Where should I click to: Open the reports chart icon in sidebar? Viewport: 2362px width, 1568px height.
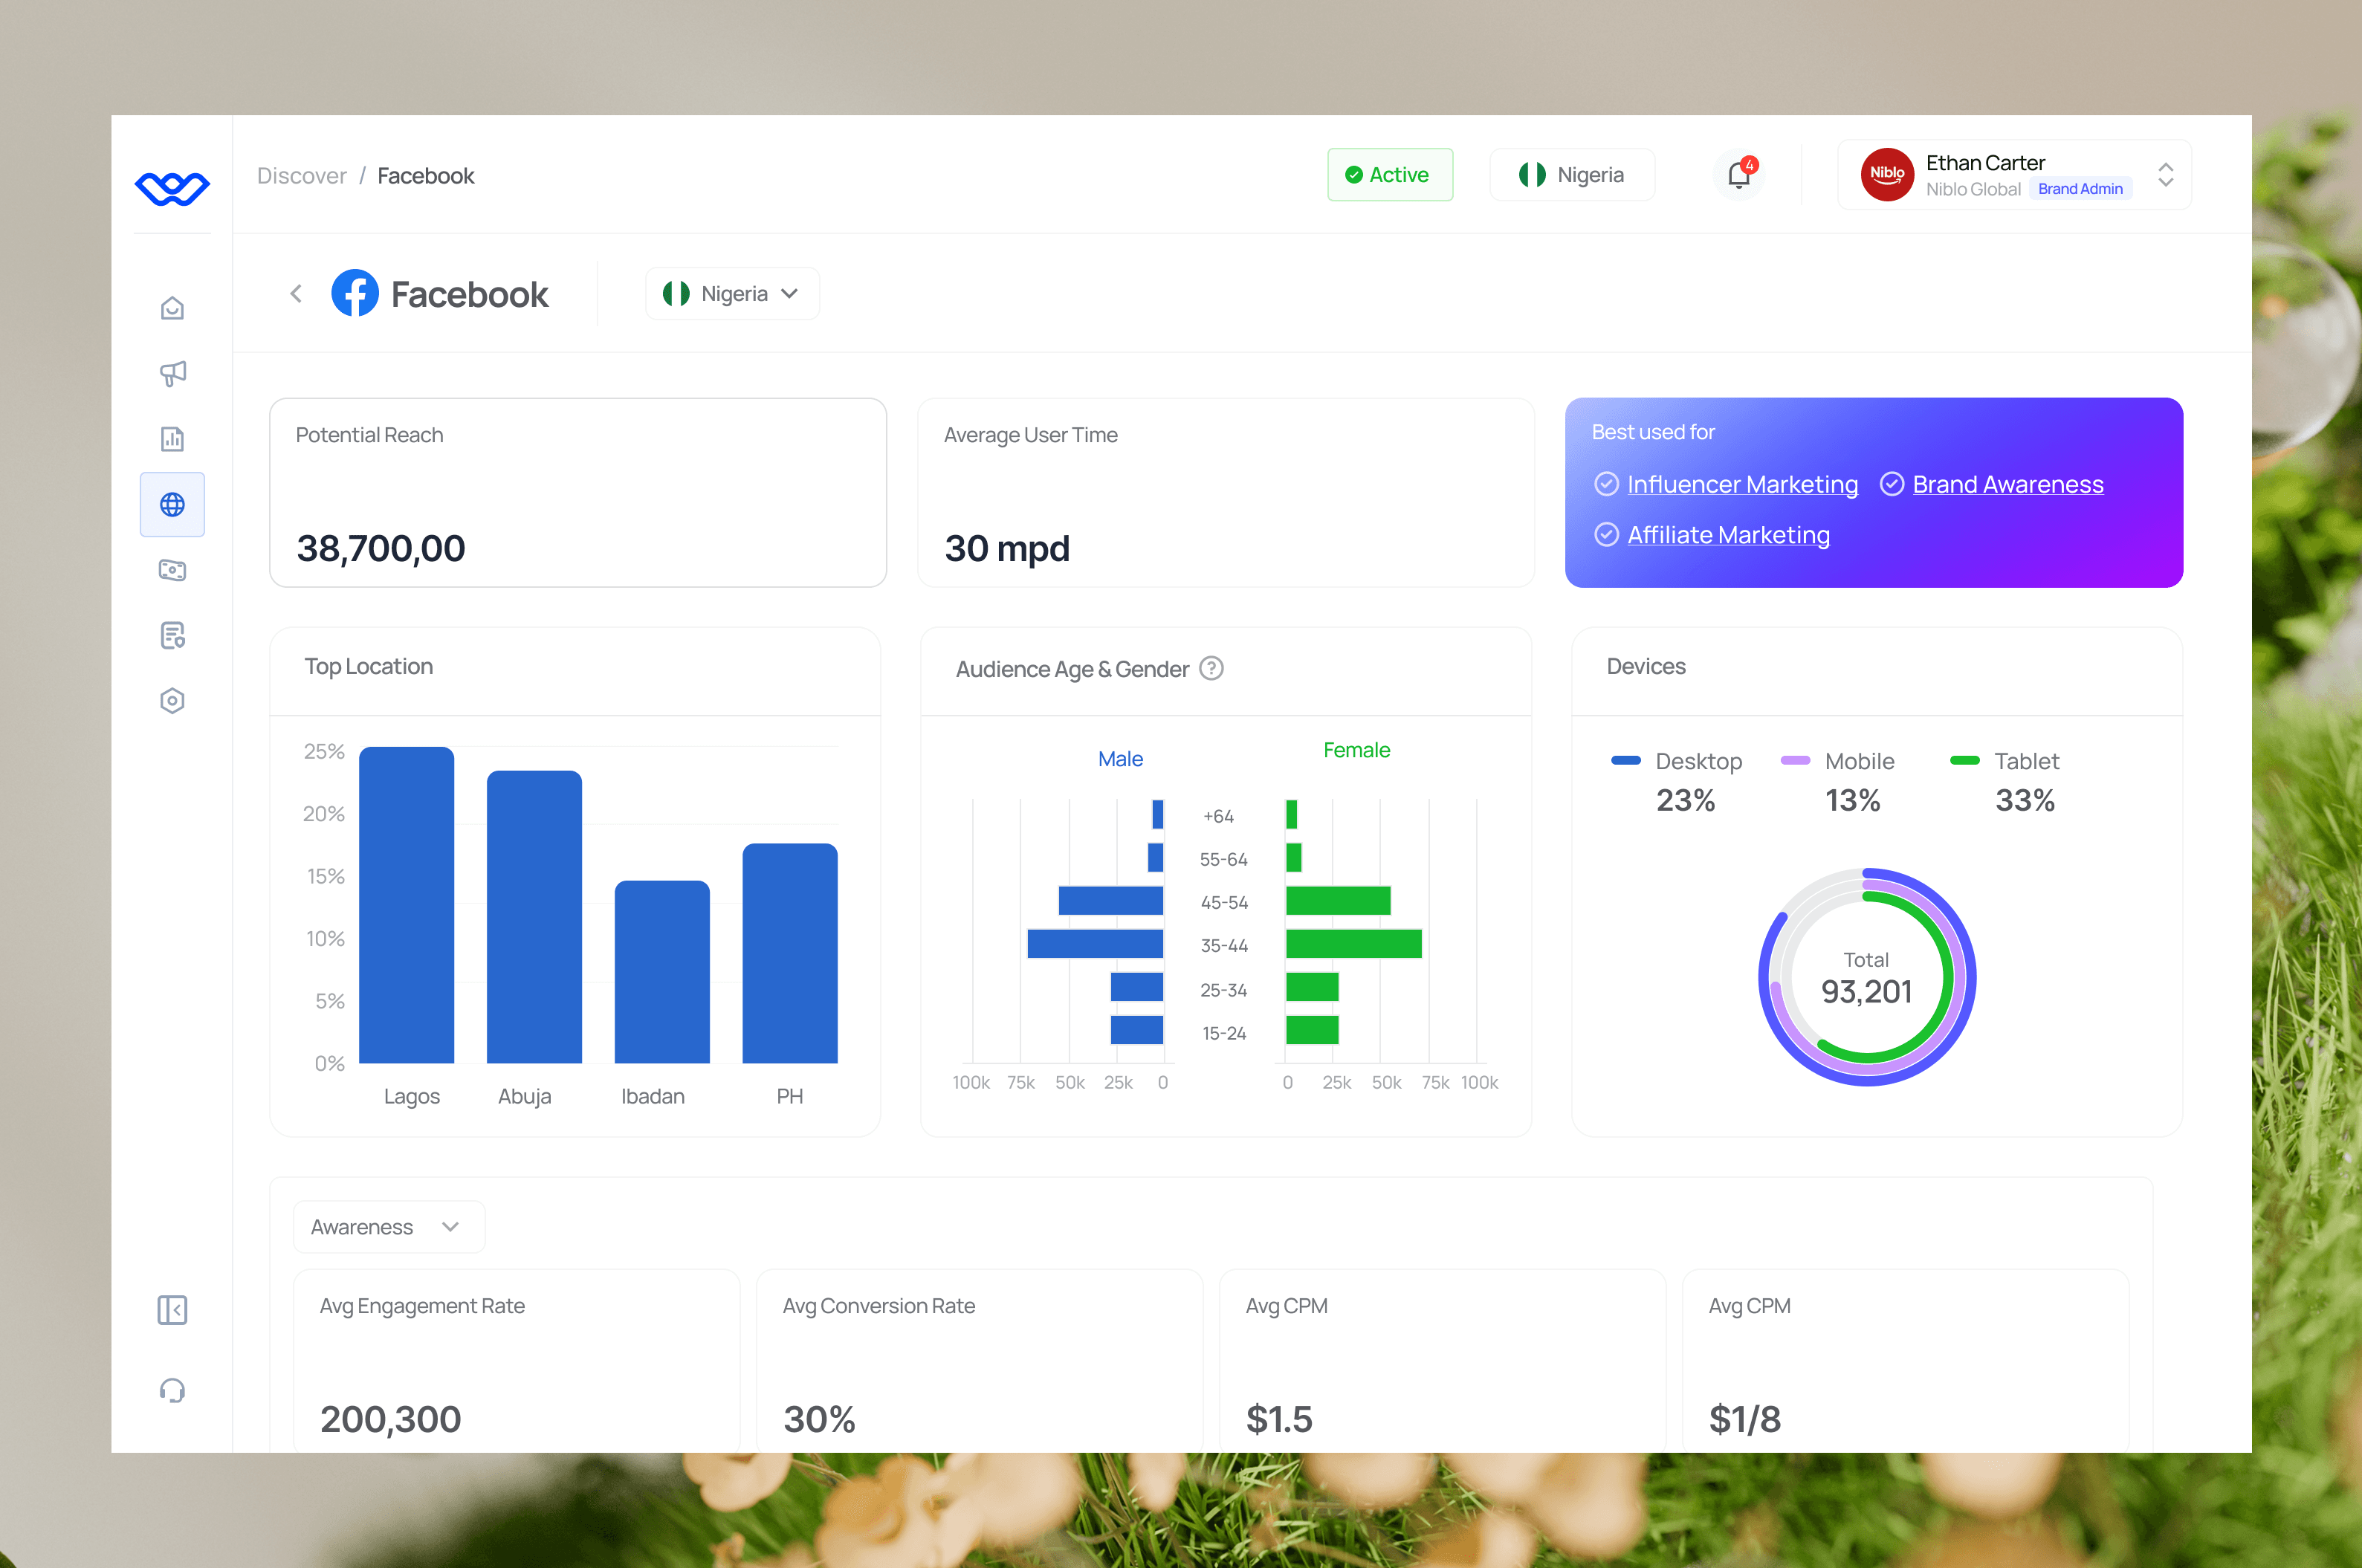[x=172, y=439]
